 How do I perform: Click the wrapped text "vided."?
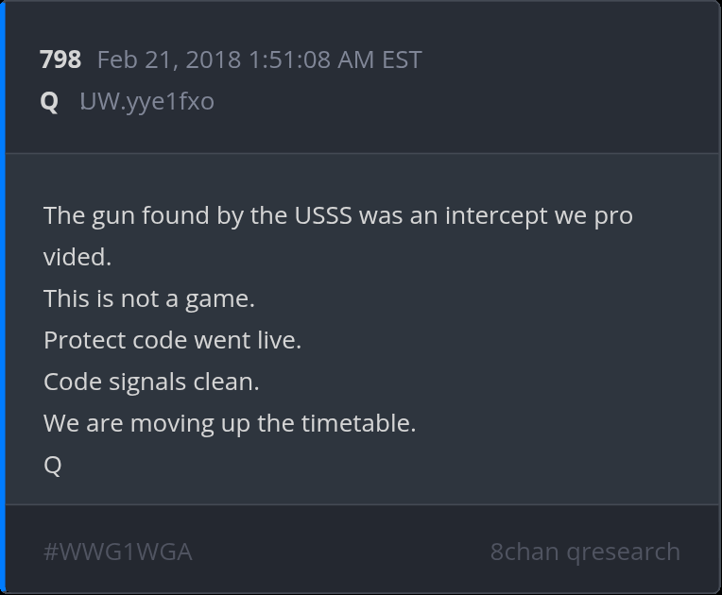[77, 258]
